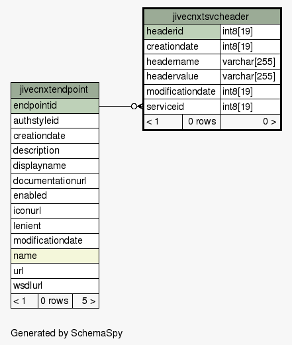Click the enabled column in jivecnxtendpoint
Screen dimensions: 292x345
[55, 196]
